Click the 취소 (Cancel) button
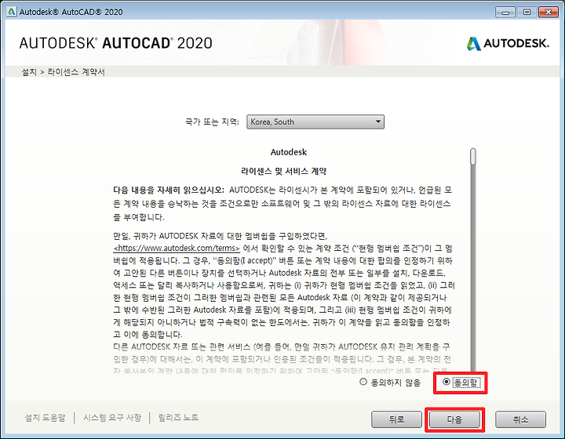Viewport: 565px width, 439px height. [x=520, y=419]
